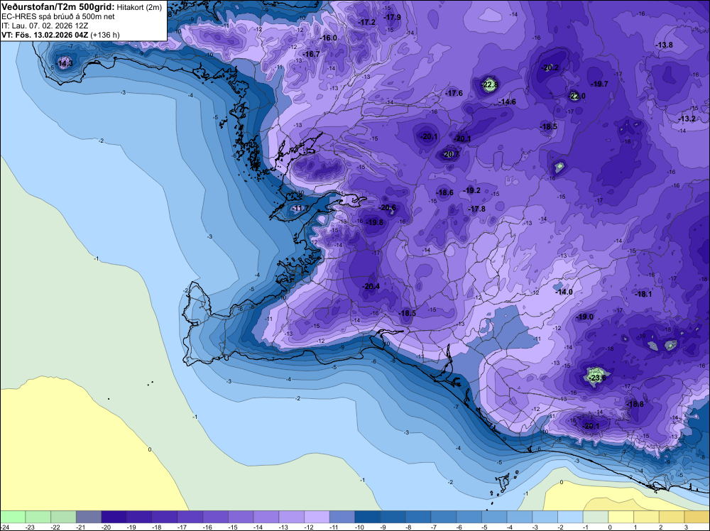Select the legend swatch labeled -10
The image size is (710, 531).
[x=368, y=517]
